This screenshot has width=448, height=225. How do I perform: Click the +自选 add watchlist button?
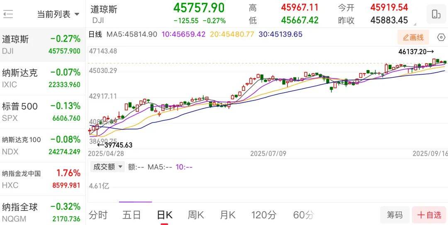tap(429, 215)
